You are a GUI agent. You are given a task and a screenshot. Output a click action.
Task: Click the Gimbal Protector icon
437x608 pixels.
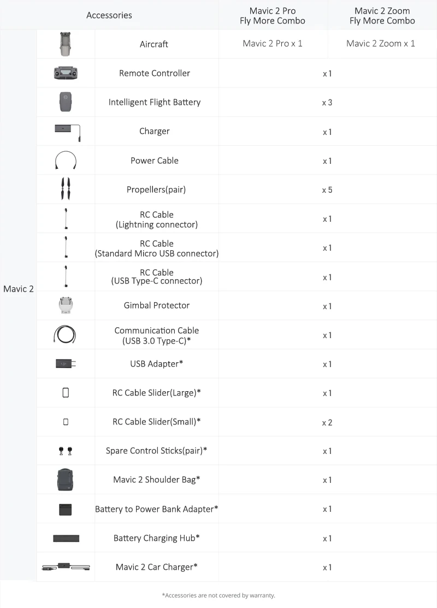(66, 305)
